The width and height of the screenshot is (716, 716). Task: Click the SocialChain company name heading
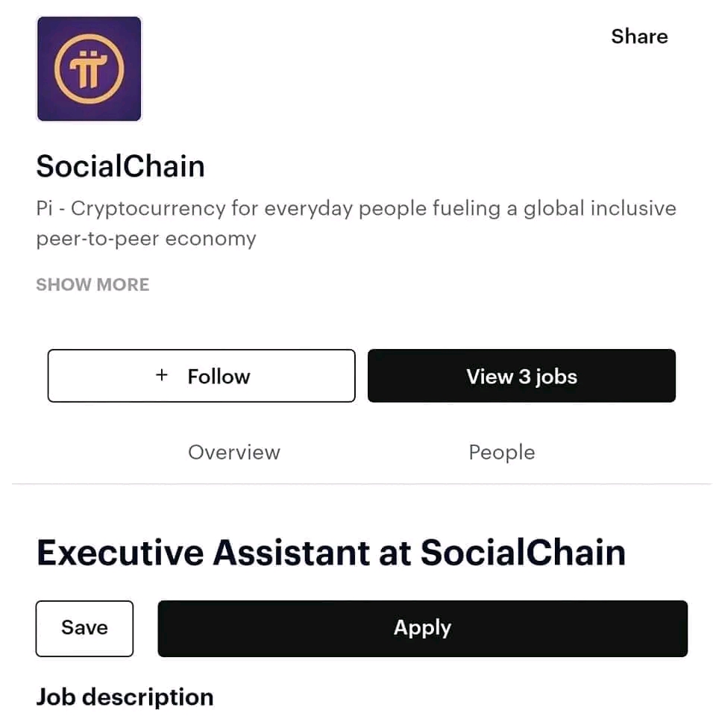tap(120, 166)
